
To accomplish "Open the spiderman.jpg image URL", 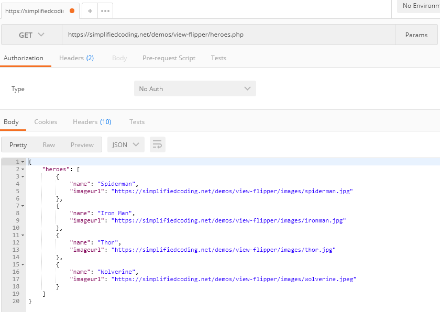I will pos(232,191).
